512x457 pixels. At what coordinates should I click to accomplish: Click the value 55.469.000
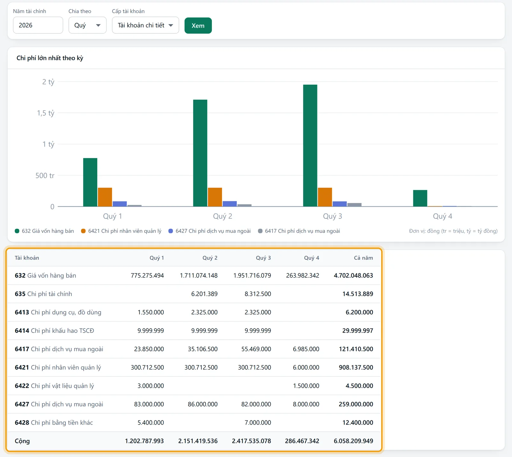(256, 349)
